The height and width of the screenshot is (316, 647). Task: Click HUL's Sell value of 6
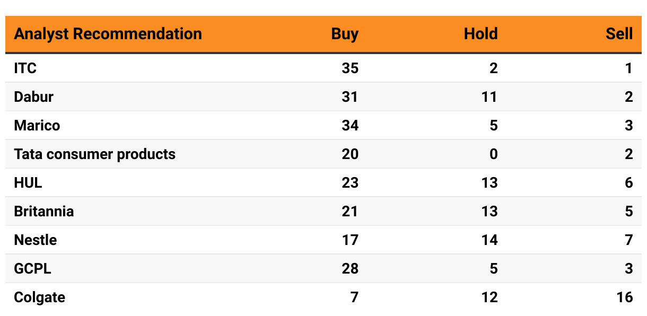click(628, 183)
